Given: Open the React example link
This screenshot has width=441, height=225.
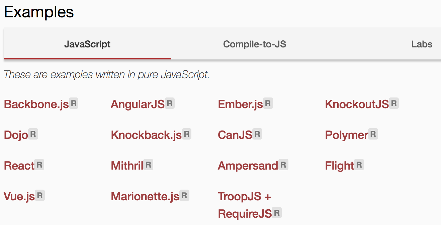Looking at the screenshot, I should tap(19, 166).
